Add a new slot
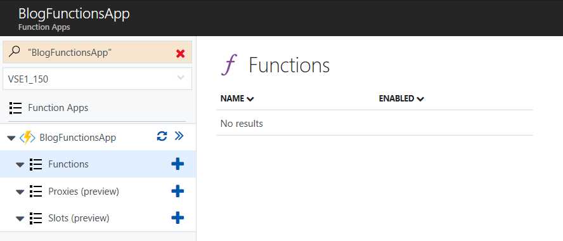The image size is (563, 241). [x=178, y=218]
